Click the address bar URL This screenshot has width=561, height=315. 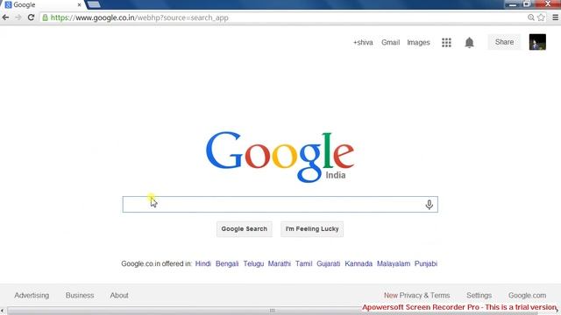point(139,17)
